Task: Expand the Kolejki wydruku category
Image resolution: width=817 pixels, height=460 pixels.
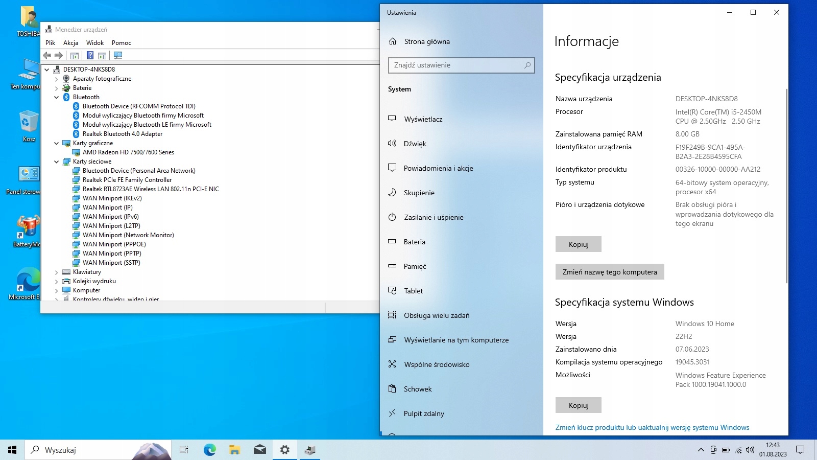Action: point(57,282)
